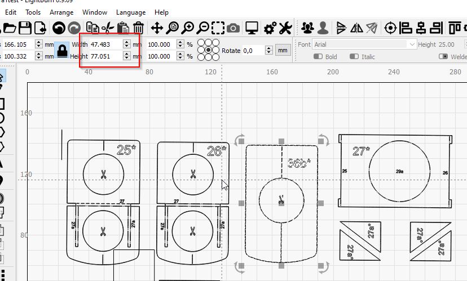Viewport: 467px width, 281px height.
Task: Open the Arrange menu
Action: [61, 12]
